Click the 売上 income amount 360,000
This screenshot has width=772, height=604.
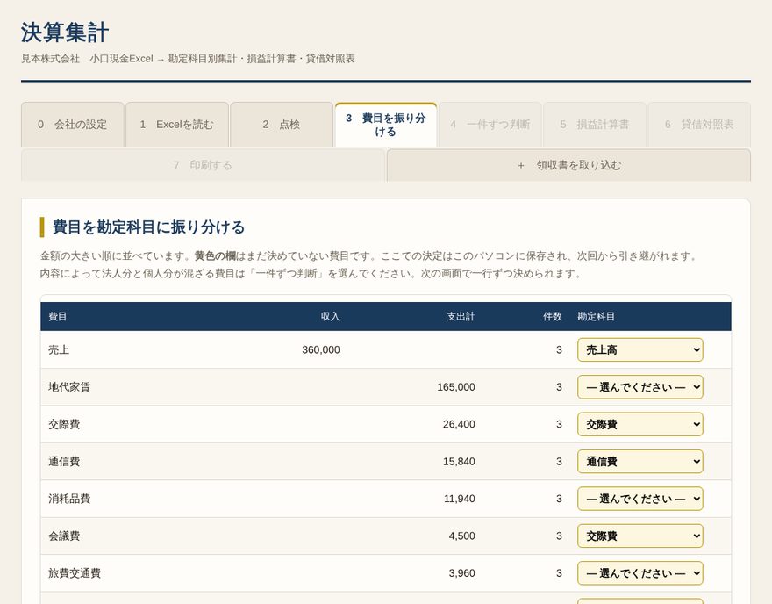pos(321,349)
